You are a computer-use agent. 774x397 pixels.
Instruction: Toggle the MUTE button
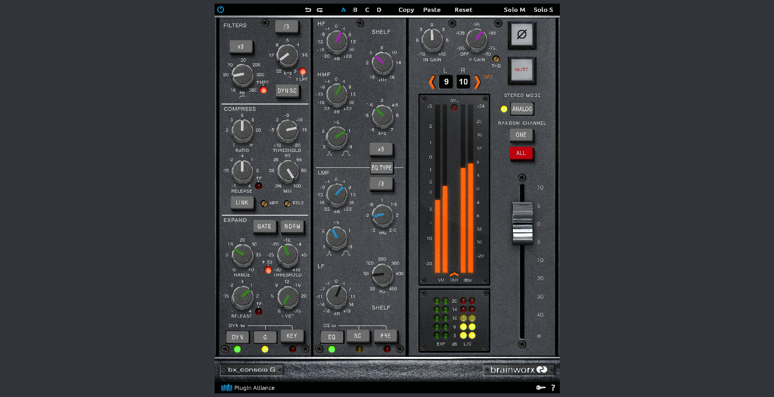[x=522, y=71]
